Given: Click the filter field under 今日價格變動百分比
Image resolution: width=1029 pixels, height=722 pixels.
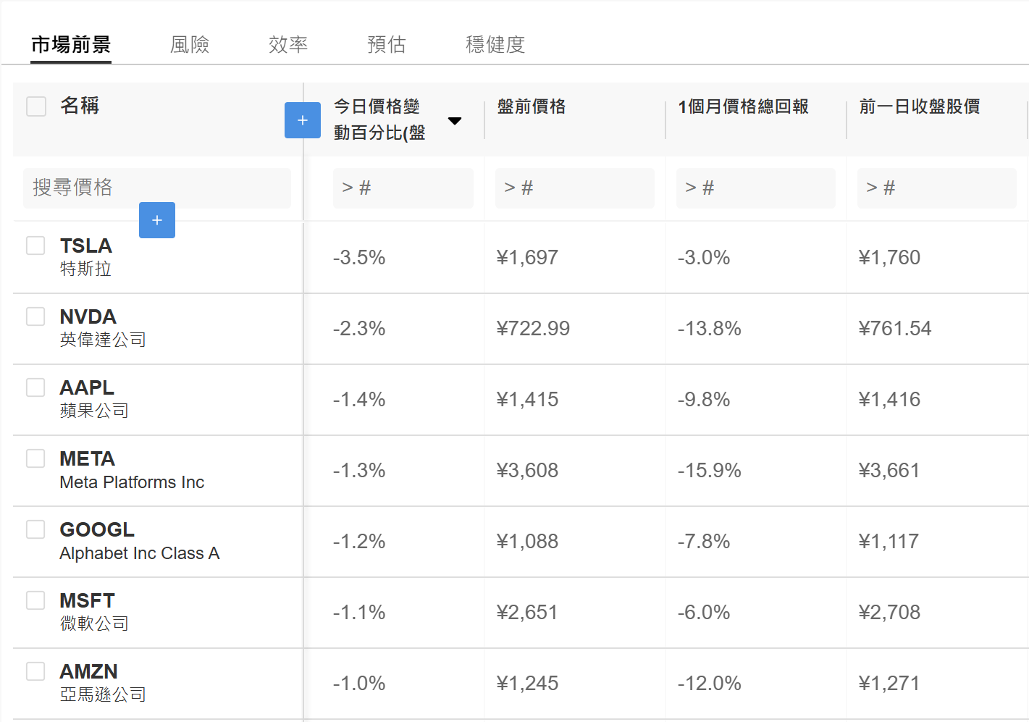Looking at the screenshot, I should (x=403, y=188).
